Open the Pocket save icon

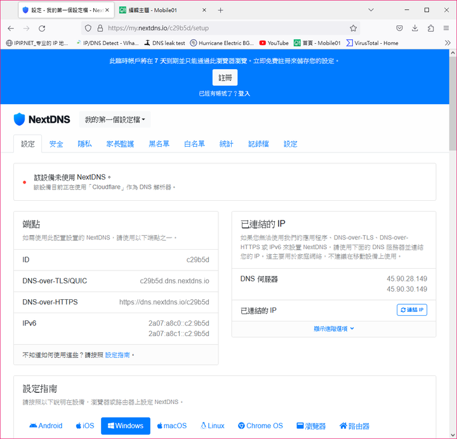tap(400, 29)
